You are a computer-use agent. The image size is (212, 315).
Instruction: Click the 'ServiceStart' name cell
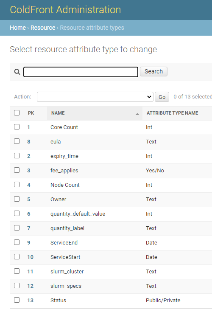point(65,257)
